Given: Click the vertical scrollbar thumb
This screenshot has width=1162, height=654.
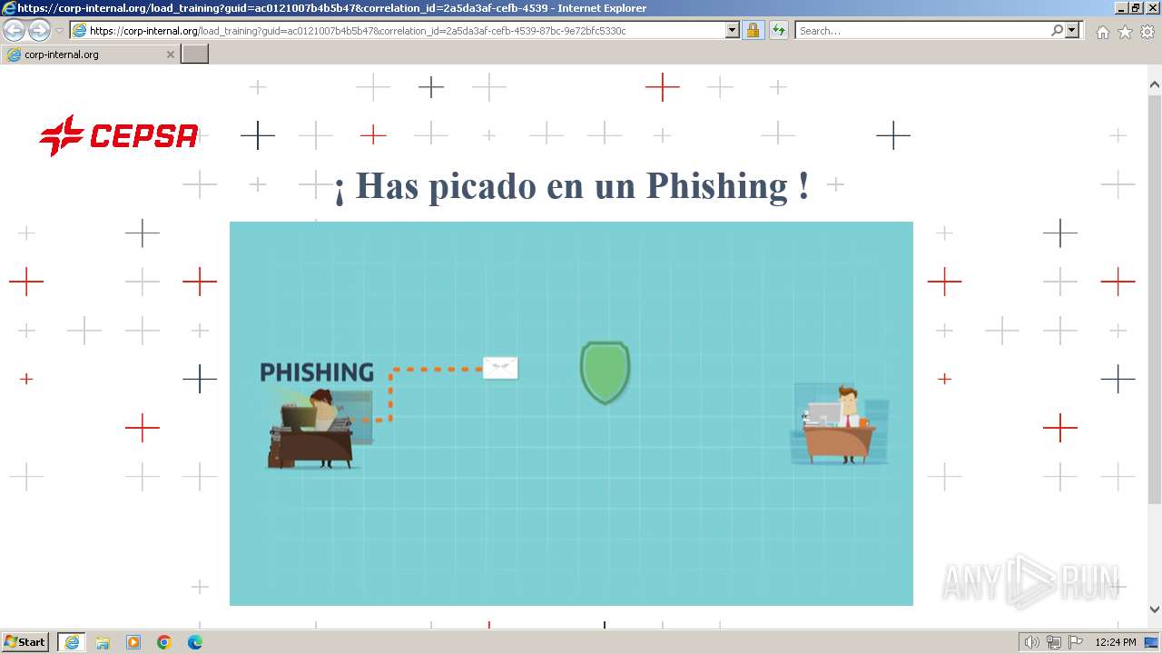Looking at the screenshot, I should 1155,300.
